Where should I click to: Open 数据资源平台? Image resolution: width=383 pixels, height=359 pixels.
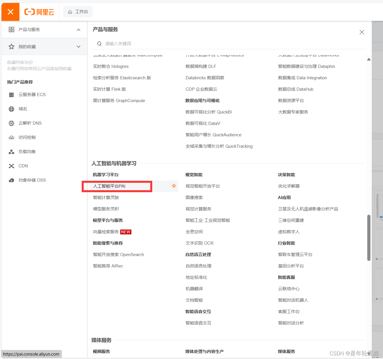point(291,101)
